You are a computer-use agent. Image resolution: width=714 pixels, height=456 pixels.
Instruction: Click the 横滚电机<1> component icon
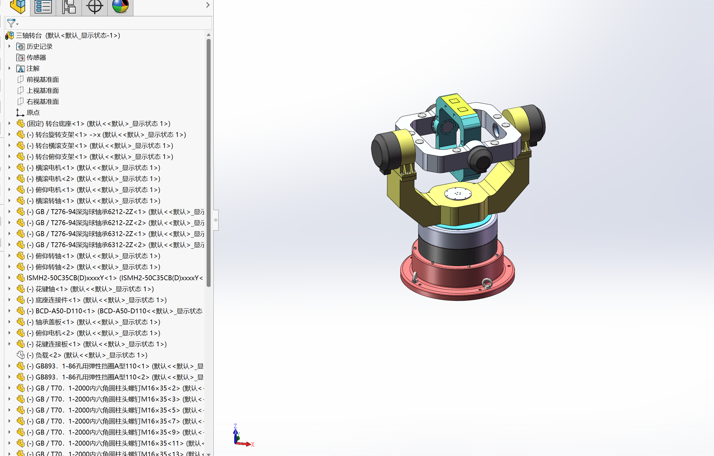20,168
